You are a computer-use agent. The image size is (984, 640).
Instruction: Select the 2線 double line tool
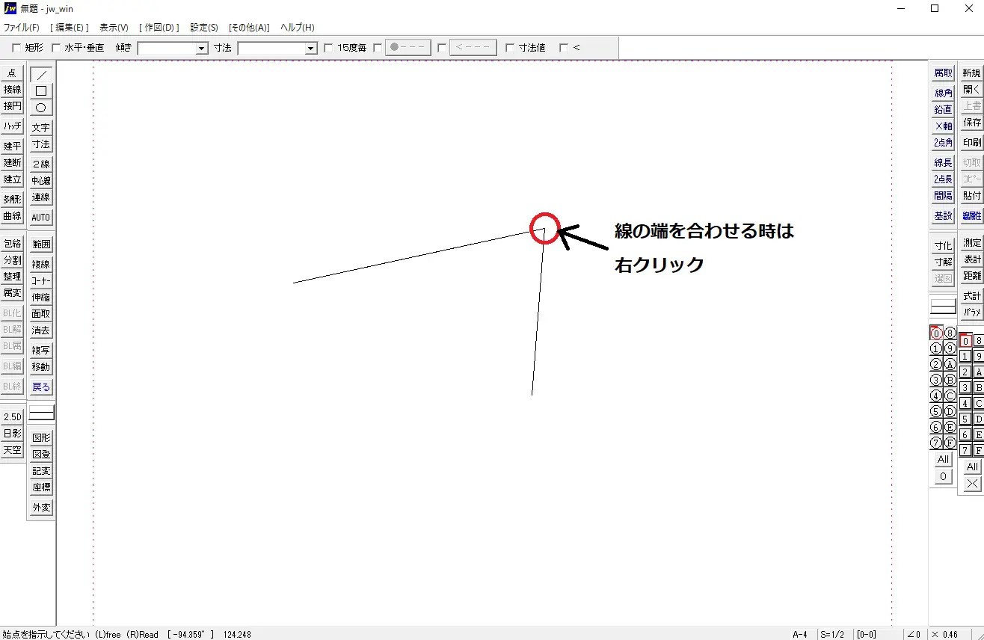[41, 164]
